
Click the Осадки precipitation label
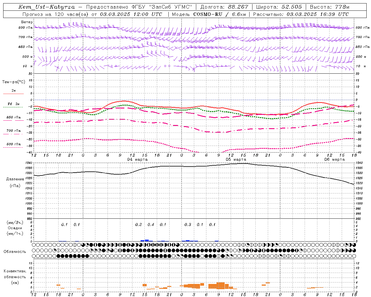(15, 228)
